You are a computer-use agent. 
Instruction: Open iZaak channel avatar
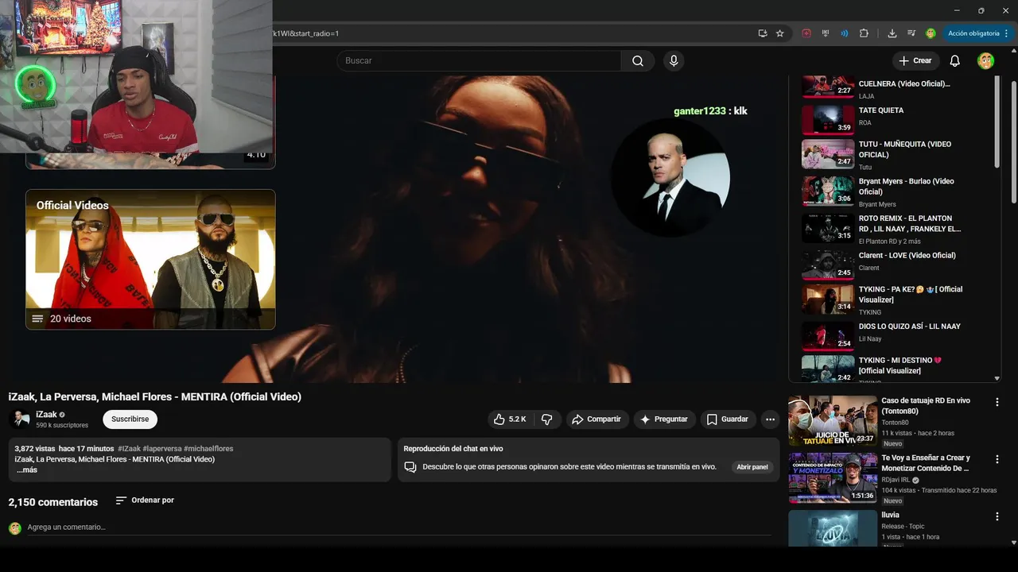19,419
